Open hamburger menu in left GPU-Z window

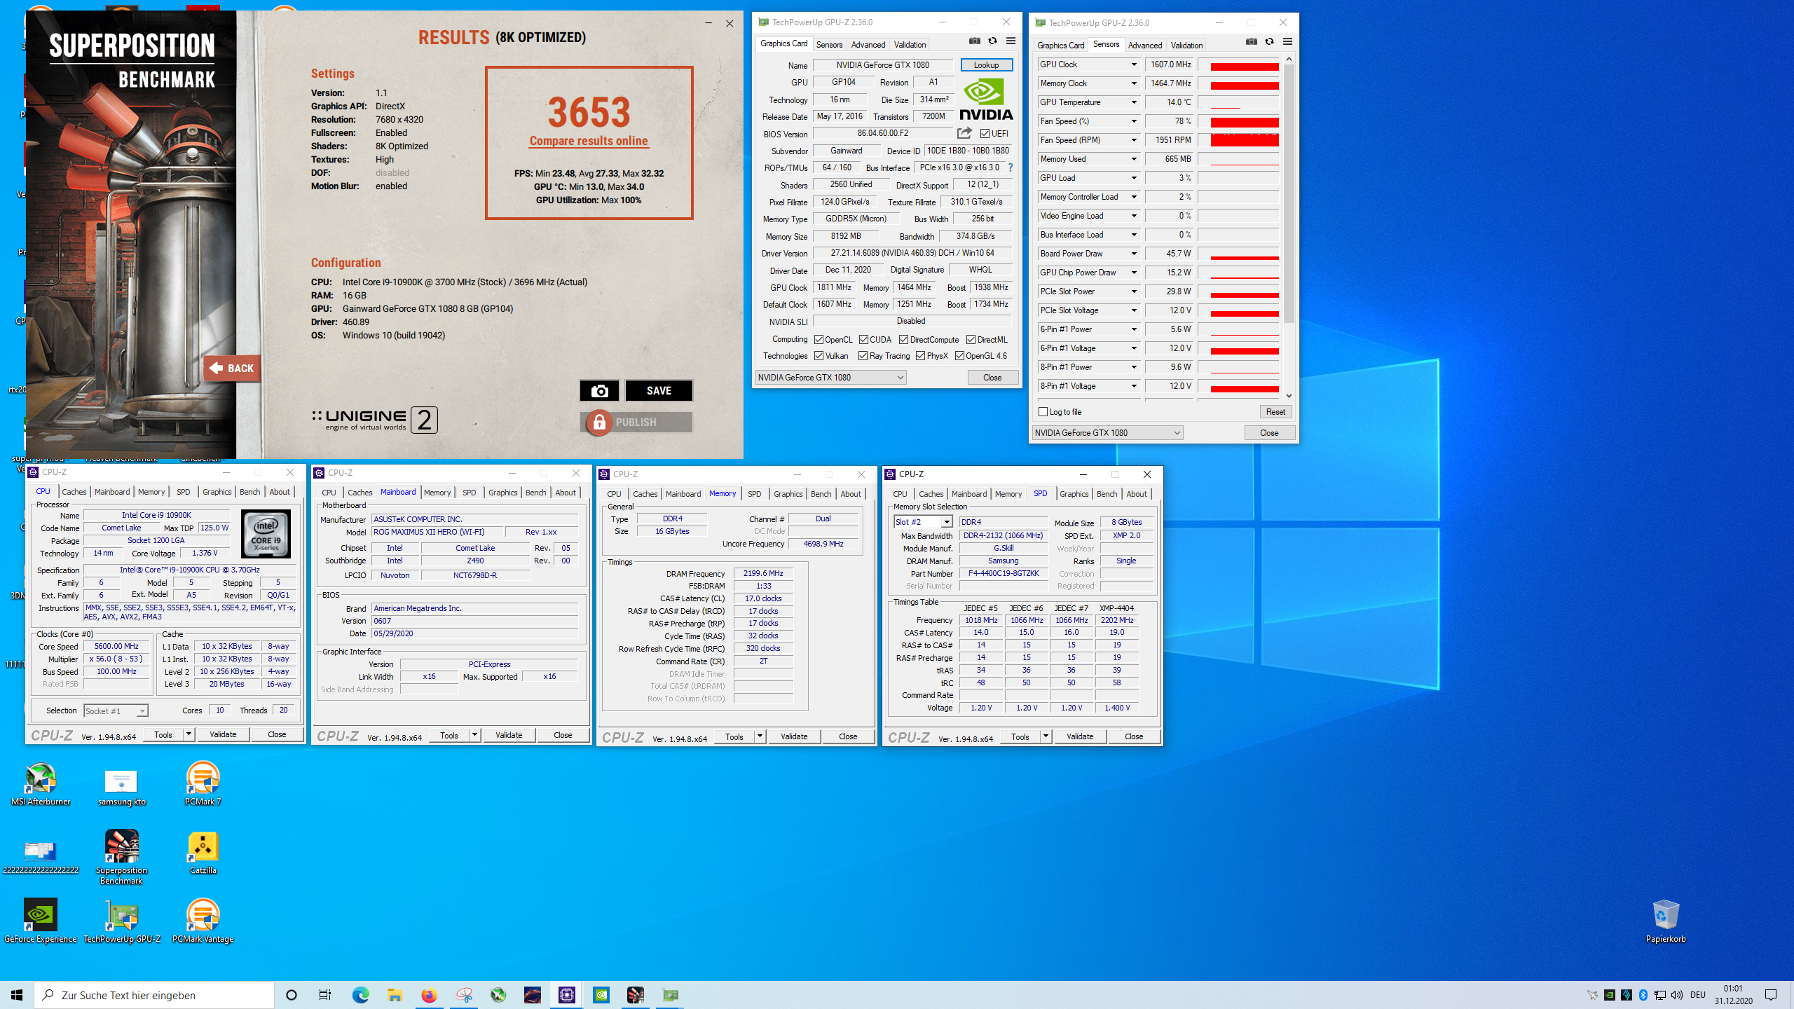coord(1011,41)
